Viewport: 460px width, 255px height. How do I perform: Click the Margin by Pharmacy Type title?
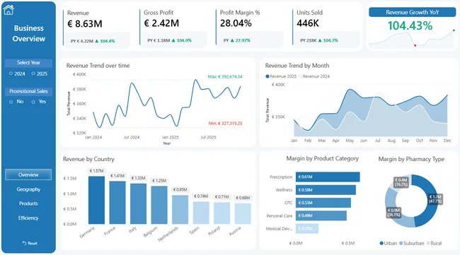click(411, 159)
